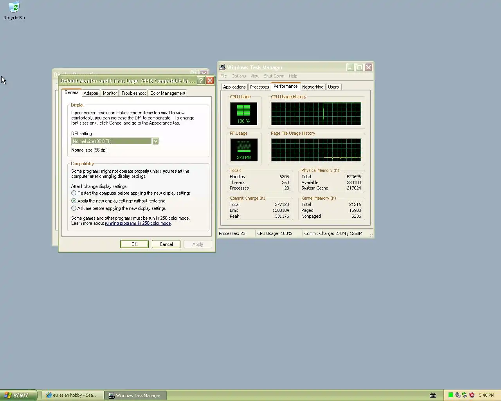Click the on-screen keyboard icon in taskbar
The height and width of the screenshot is (401, 501).
coord(433,396)
